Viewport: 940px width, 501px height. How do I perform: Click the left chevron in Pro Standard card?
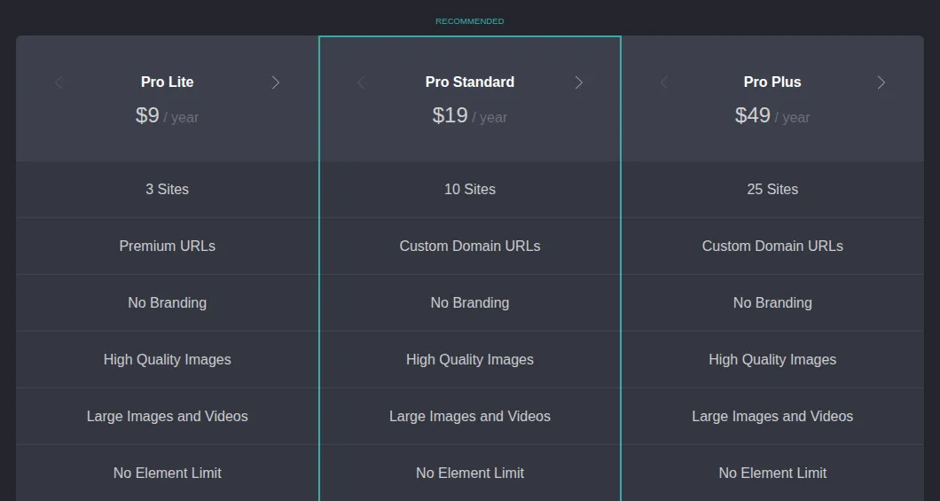pyautogui.click(x=361, y=82)
